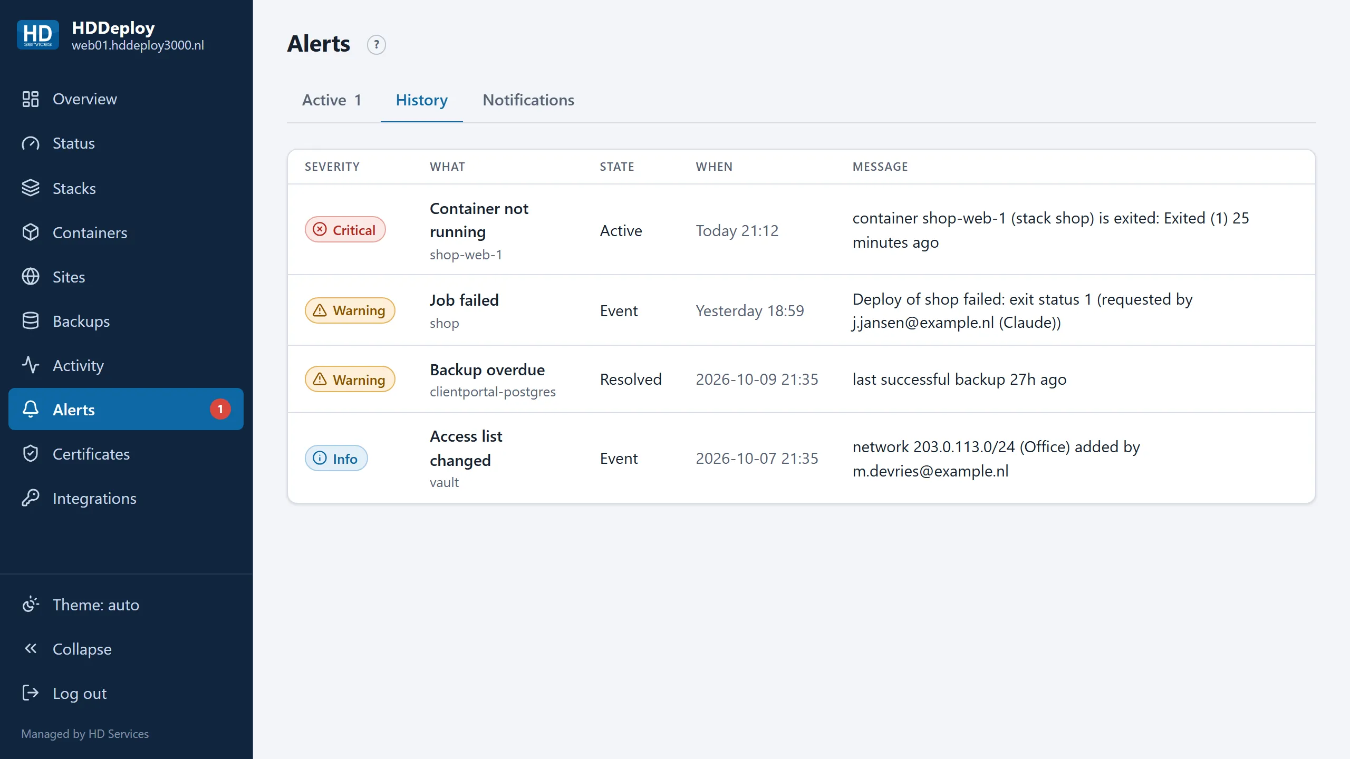Select the History tab
This screenshot has width=1350, height=759.
422,100
